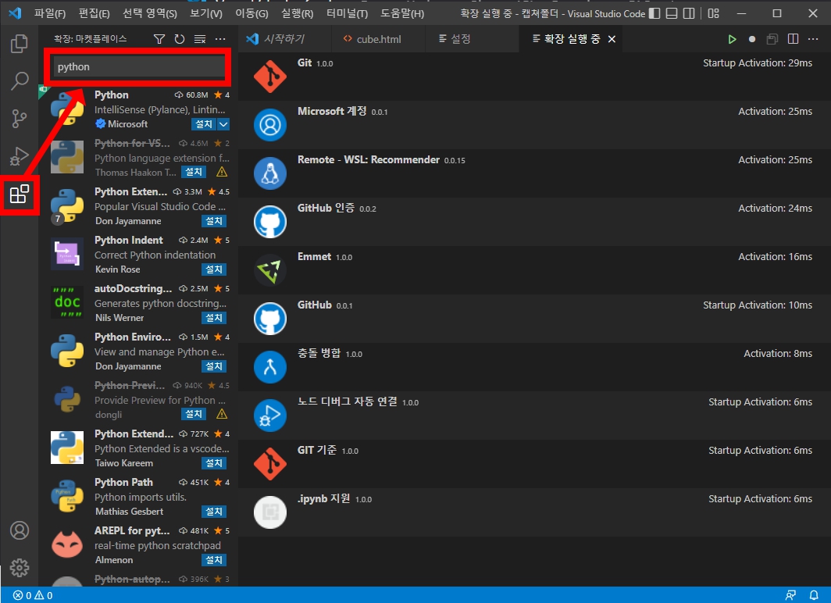Install the AREPL for python extension
The width and height of the screenshot is (831, 603).
[214, 560]
